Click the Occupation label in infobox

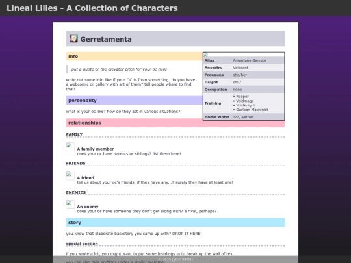pyautogui.click(x=216, y=90)
